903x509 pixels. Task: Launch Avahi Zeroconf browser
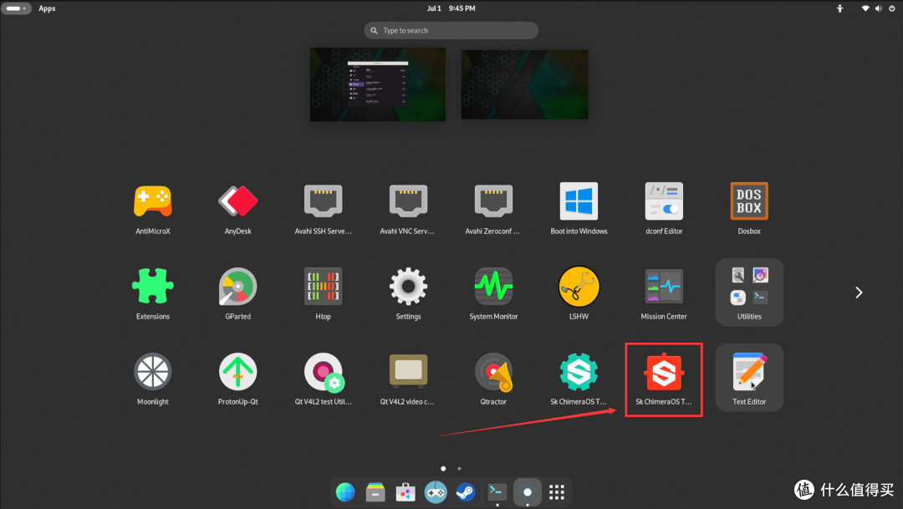(x=493, y=202)
